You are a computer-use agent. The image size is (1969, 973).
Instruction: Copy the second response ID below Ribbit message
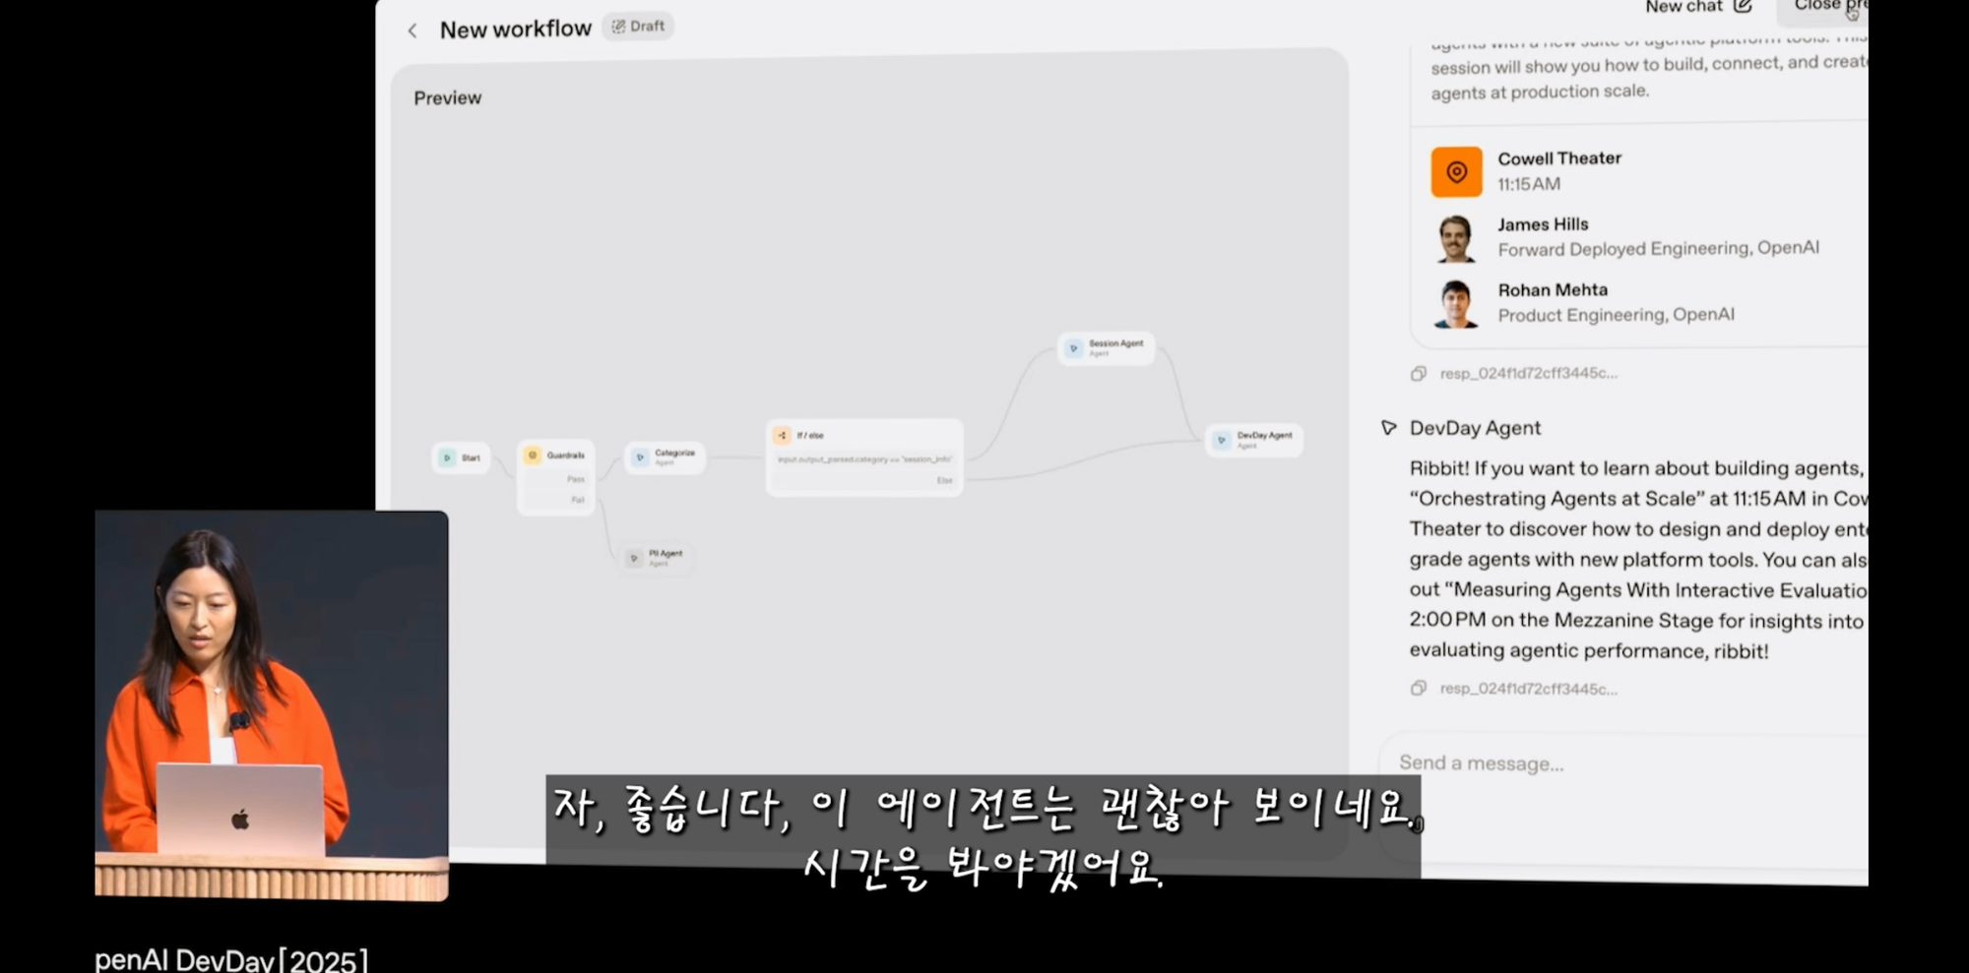tap(1419, 689)
